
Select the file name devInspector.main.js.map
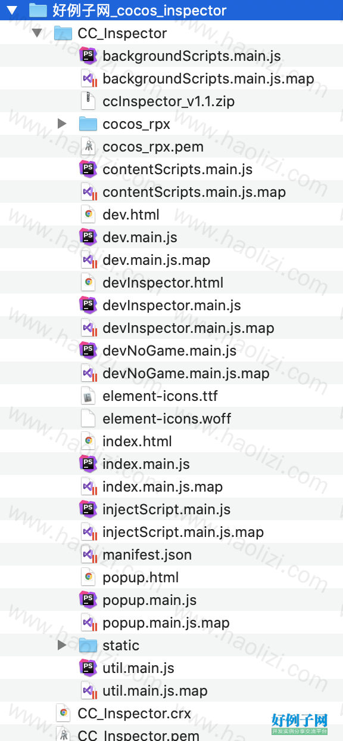click(188, 328)
